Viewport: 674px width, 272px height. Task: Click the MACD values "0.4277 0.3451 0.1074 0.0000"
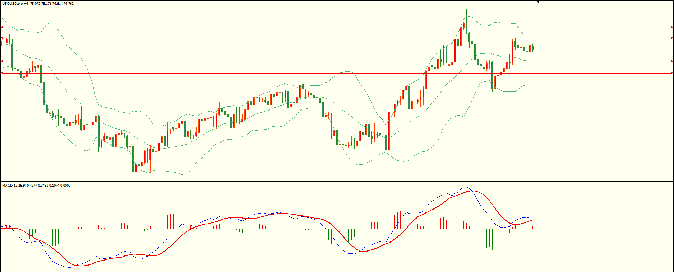(49, 186)
